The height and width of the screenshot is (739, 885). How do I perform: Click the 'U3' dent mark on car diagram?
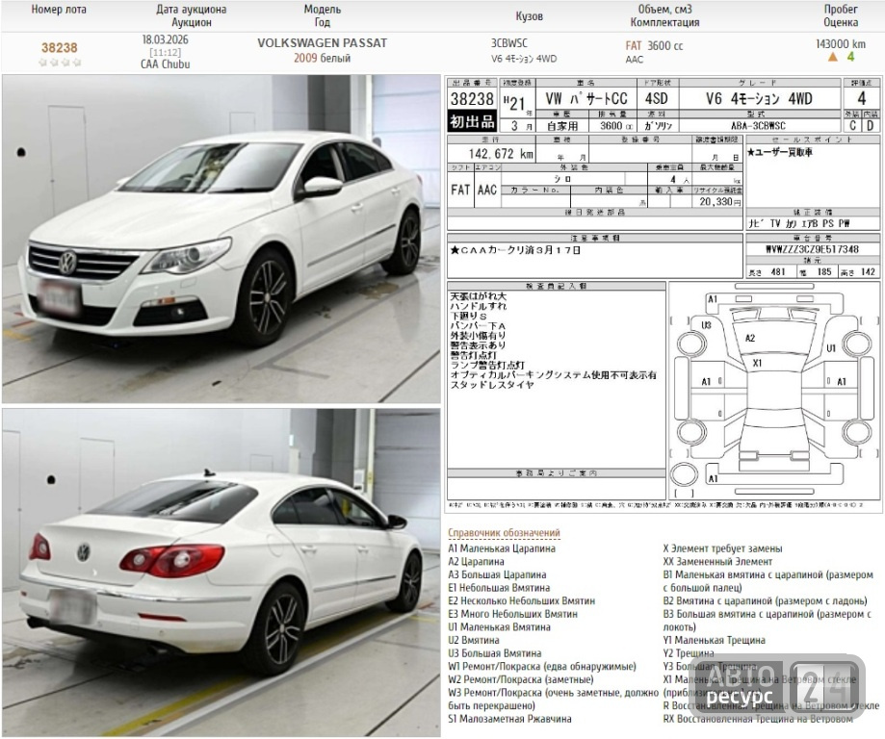(x=706, y=325)
